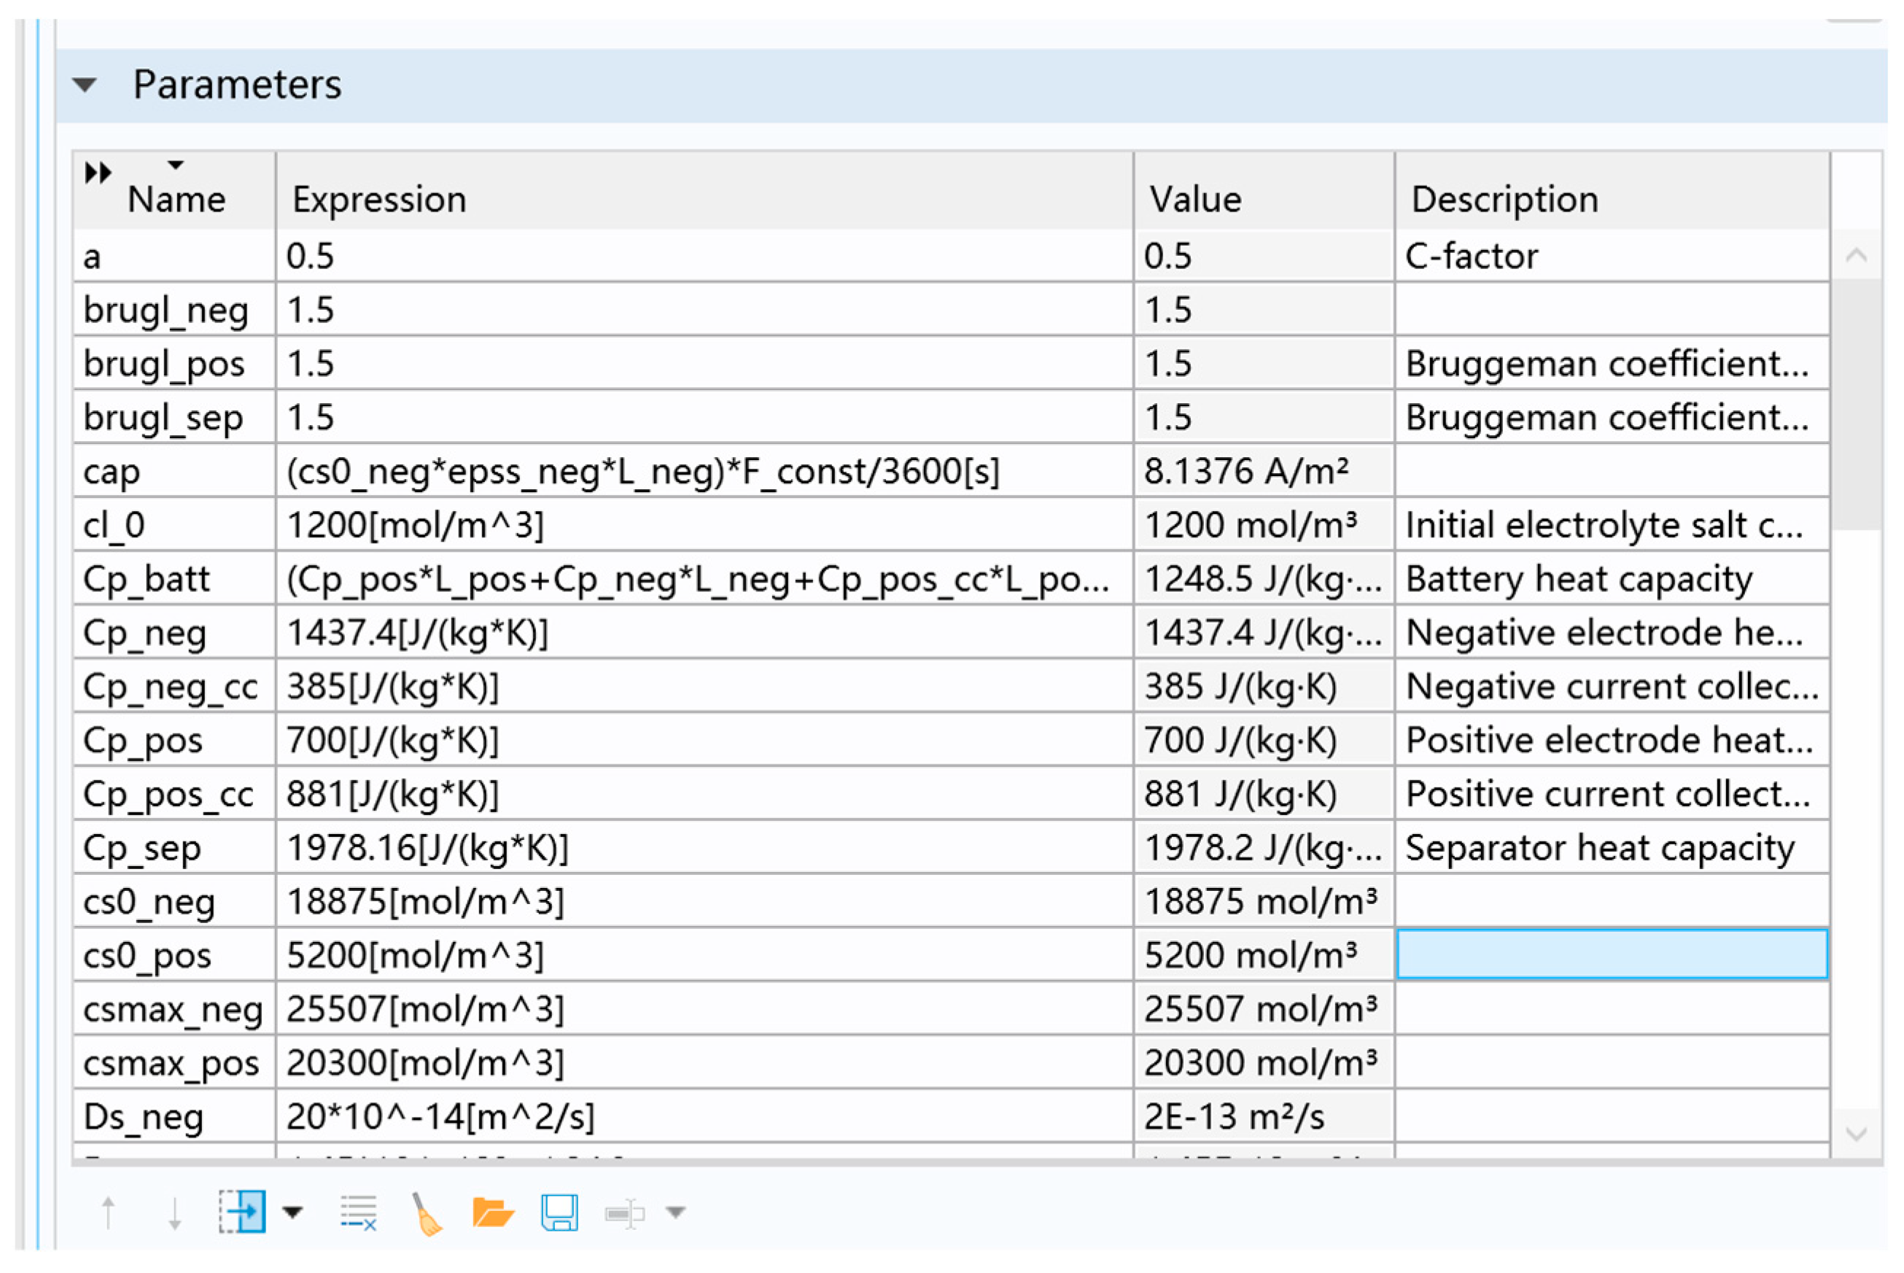Click the parameter case rename icon
The width and height of the screenshot is (1904, 1273).
pos(624,1213)
